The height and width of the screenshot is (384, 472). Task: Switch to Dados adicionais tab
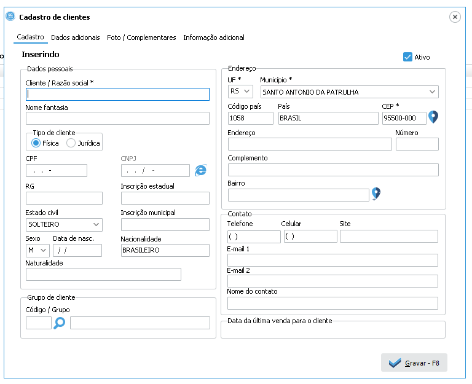[75, 37]
